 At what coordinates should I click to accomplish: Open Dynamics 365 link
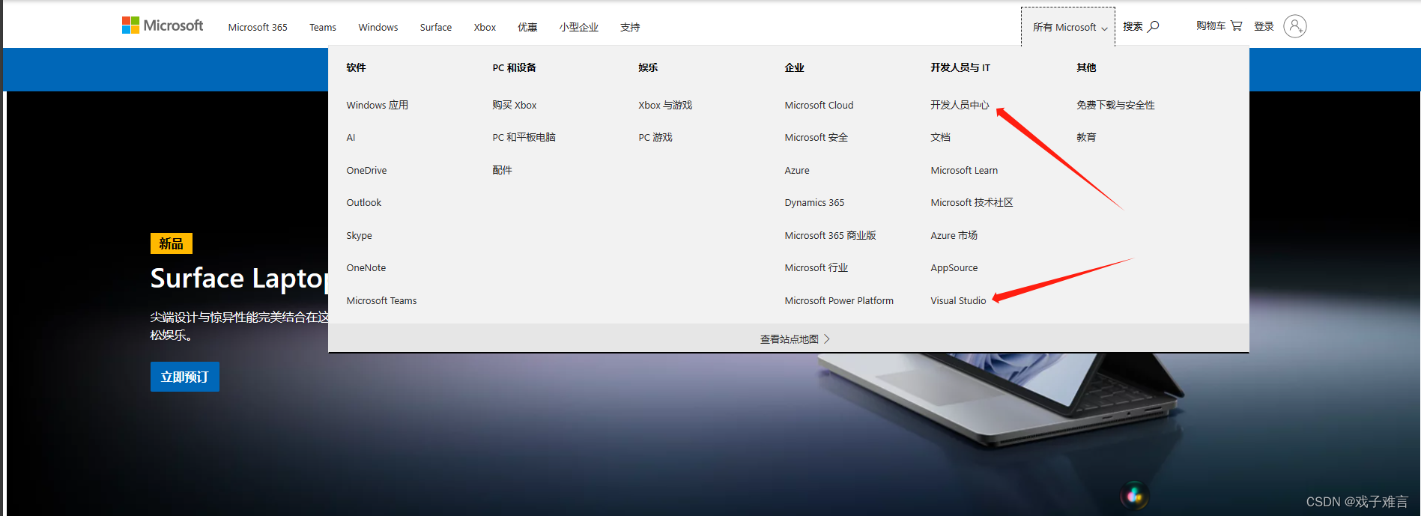pyautogui.click(x=814, y=202)
